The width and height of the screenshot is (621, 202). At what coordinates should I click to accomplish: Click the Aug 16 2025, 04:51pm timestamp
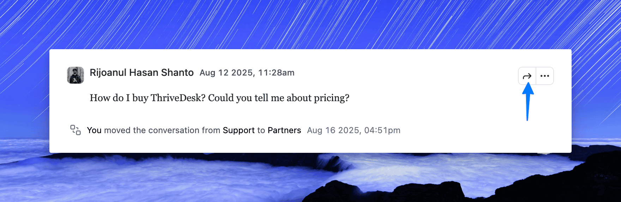[x=354, y=130]
